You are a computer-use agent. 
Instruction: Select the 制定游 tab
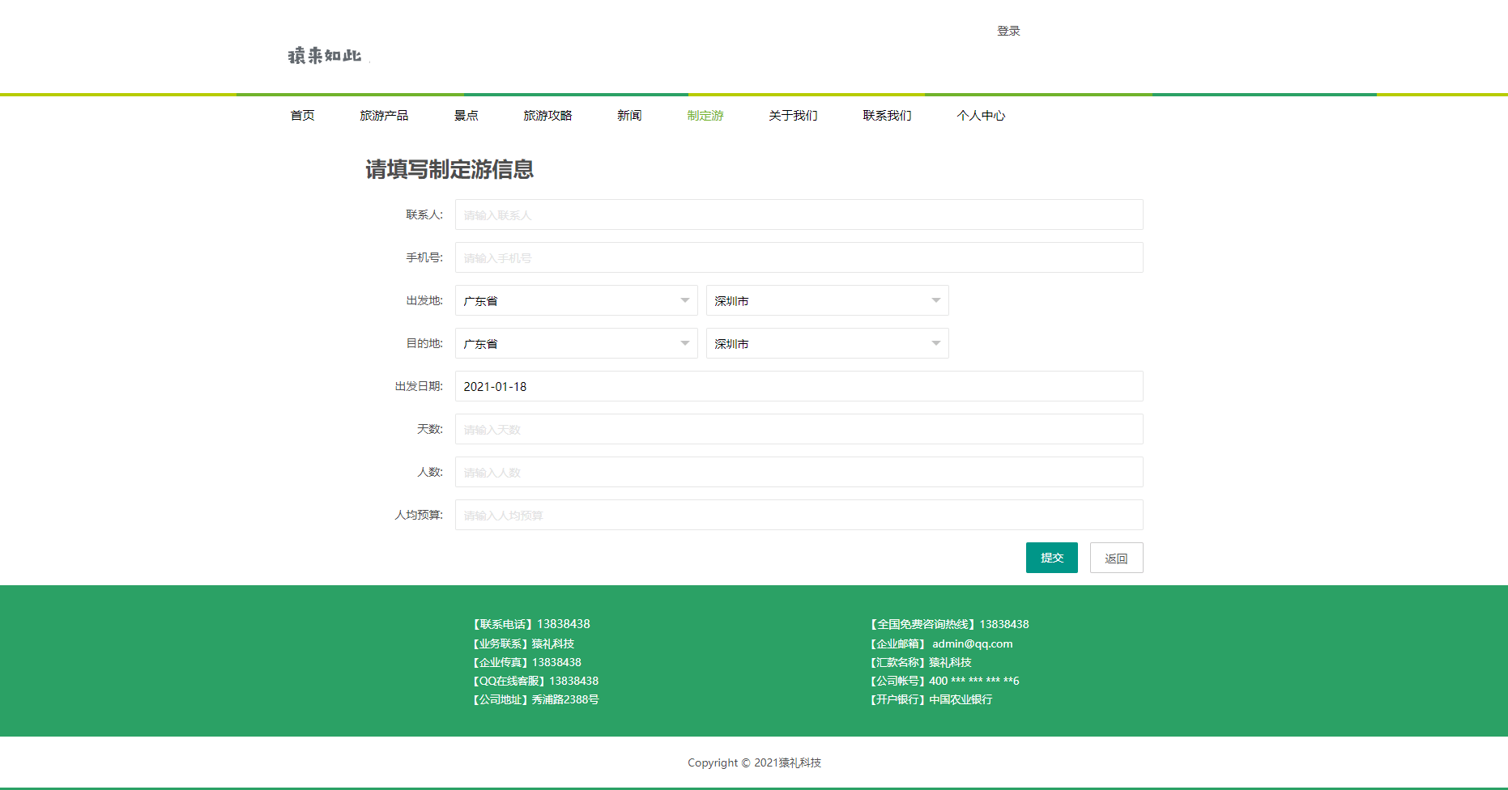click(705, 116)
